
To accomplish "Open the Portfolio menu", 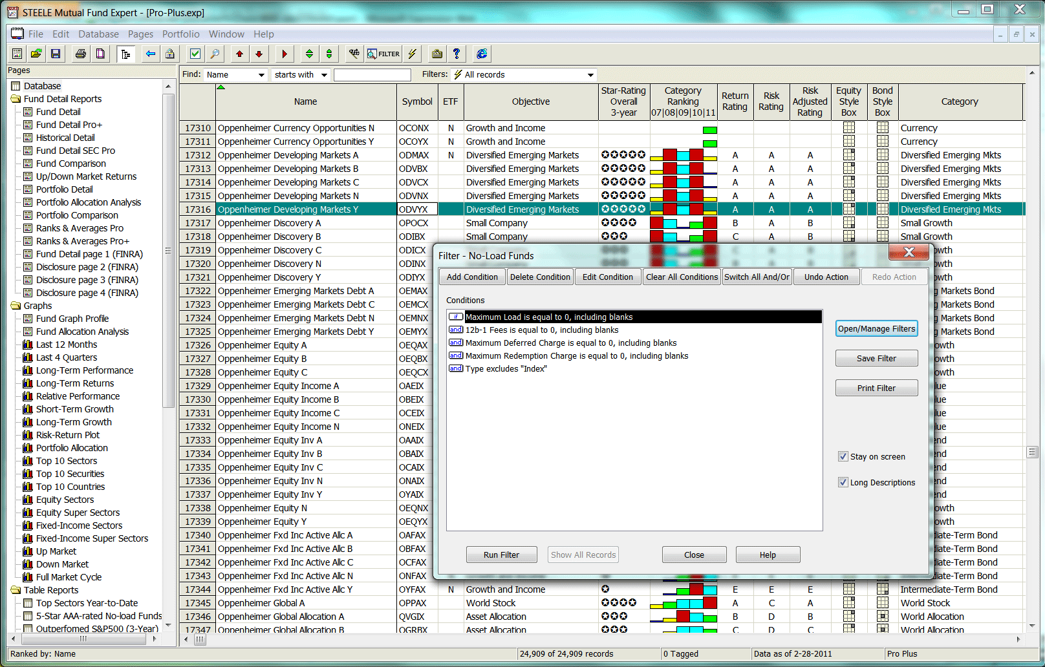I will [180, 34].
